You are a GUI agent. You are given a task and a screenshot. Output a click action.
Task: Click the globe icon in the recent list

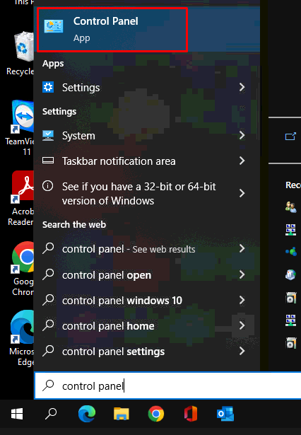tap(290, 275)
